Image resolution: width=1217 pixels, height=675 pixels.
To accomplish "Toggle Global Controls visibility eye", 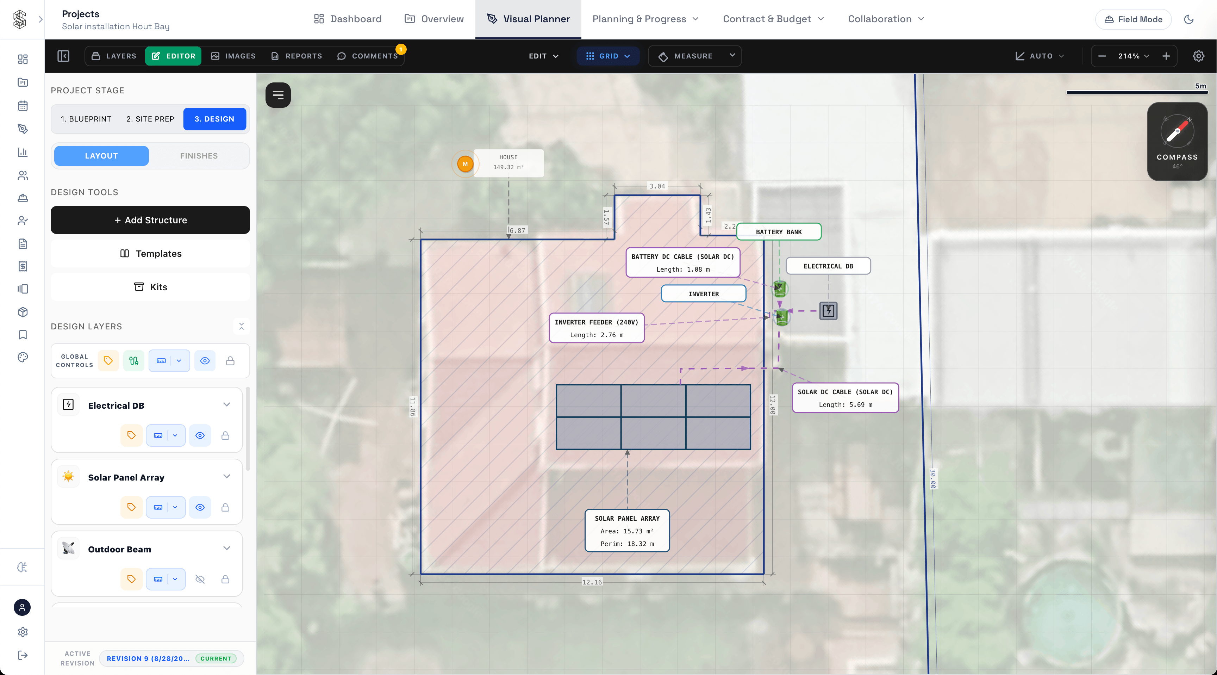I will point(205,361).
